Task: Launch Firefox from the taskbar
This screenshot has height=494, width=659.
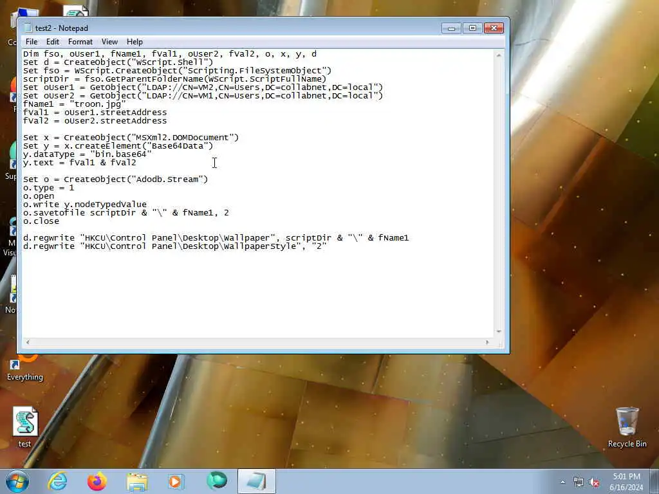Action: click(x=97, y=481)
